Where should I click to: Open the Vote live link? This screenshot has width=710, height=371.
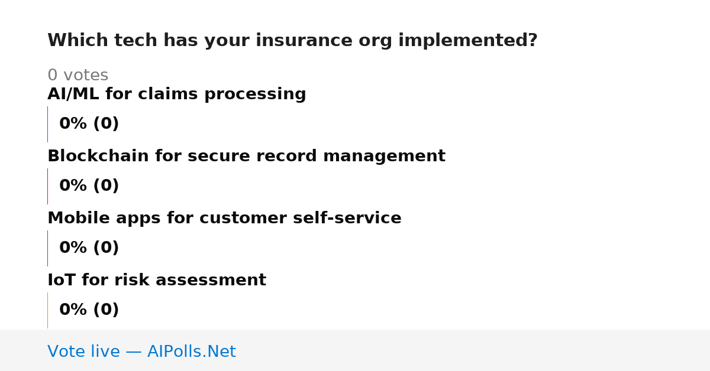pos(83,352)
